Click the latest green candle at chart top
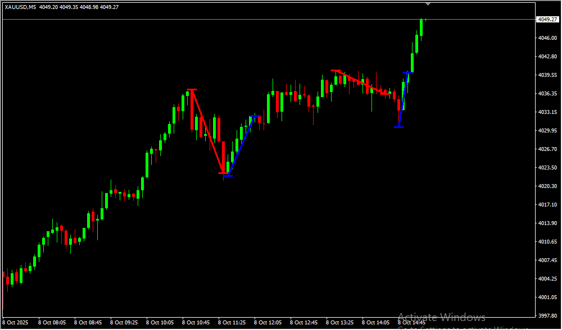The height and width of the screenshot is (330, 562). 421,28
